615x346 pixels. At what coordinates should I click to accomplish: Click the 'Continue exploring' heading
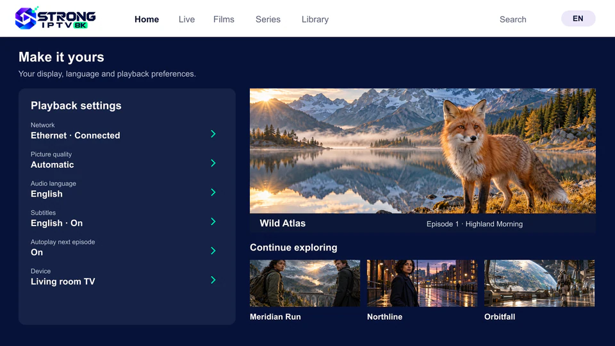[x=293, y=247]
